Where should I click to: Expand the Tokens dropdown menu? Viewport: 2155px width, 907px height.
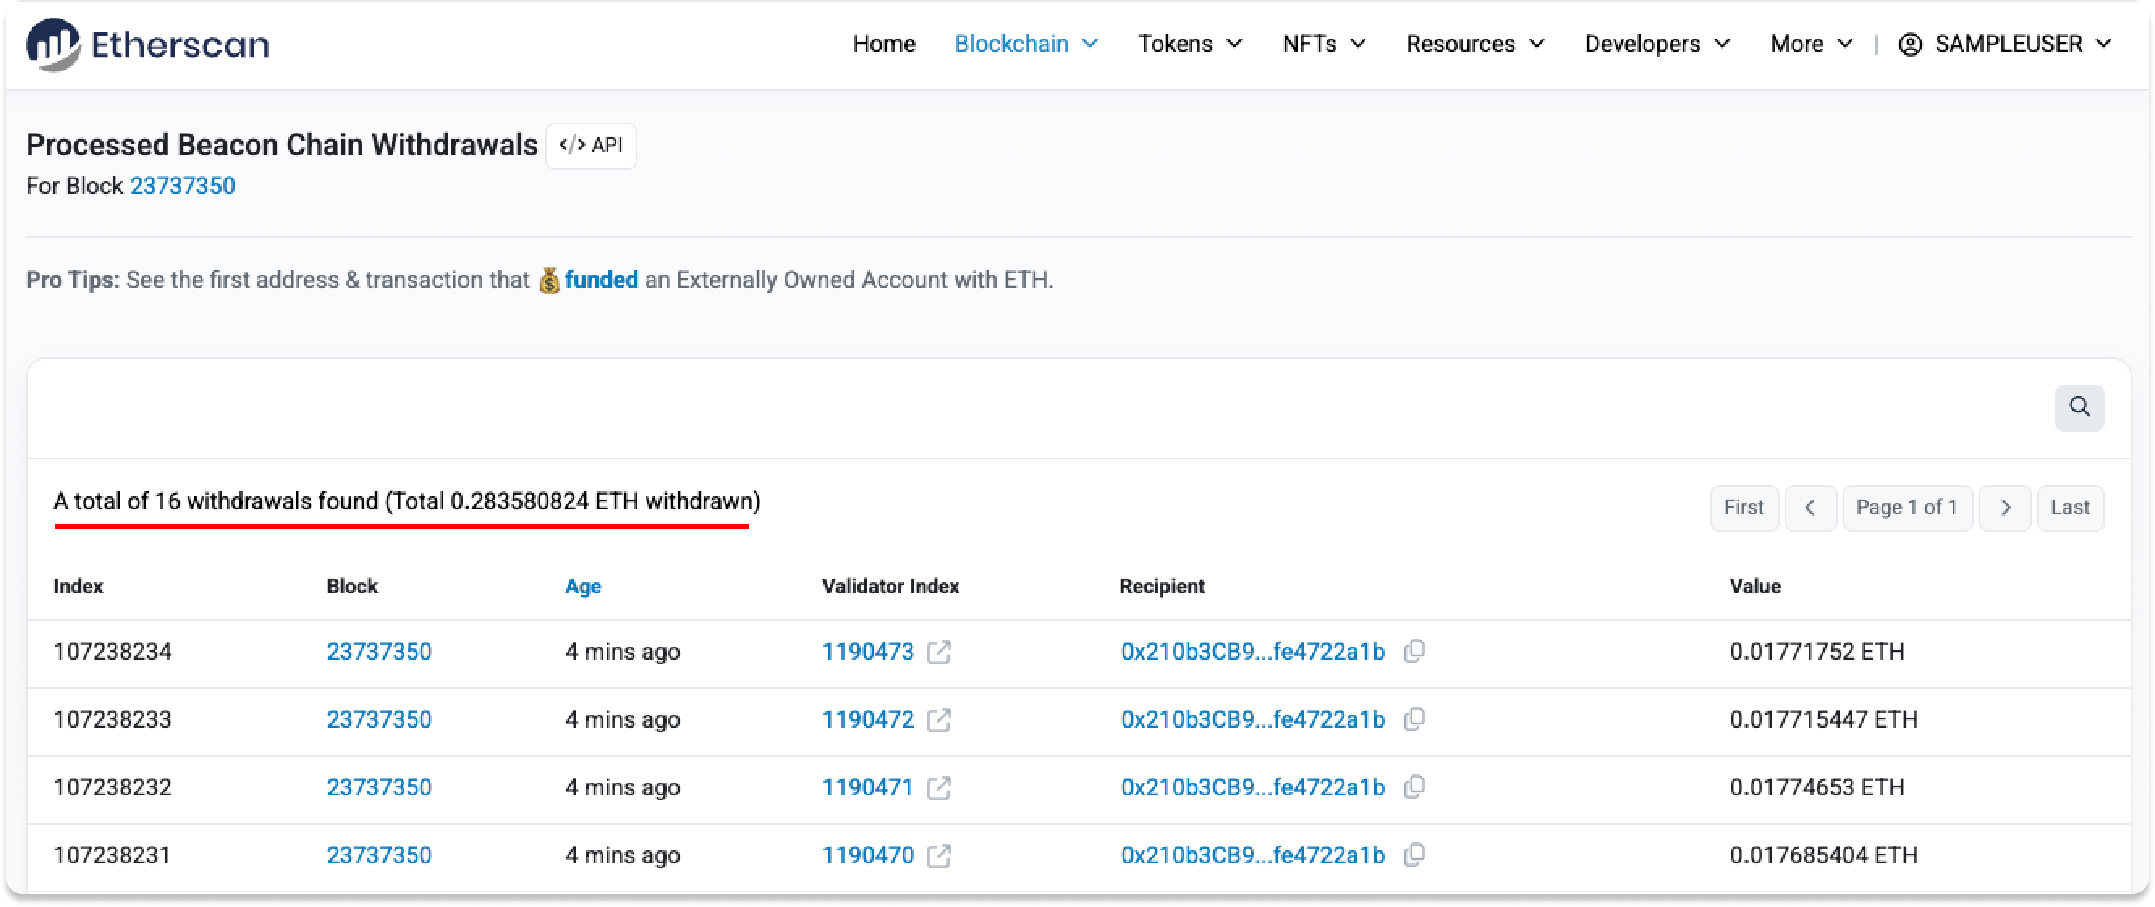(x=1190, y=44)
